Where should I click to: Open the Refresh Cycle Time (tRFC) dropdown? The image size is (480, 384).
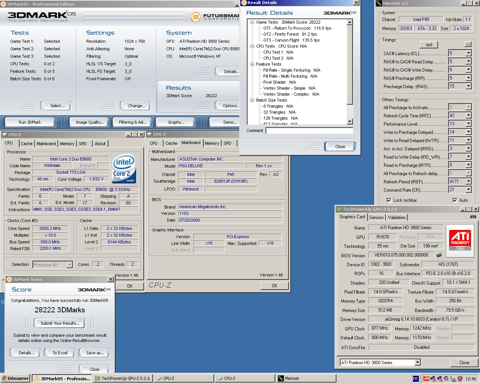pyautogui.click(x=468, y=115)
